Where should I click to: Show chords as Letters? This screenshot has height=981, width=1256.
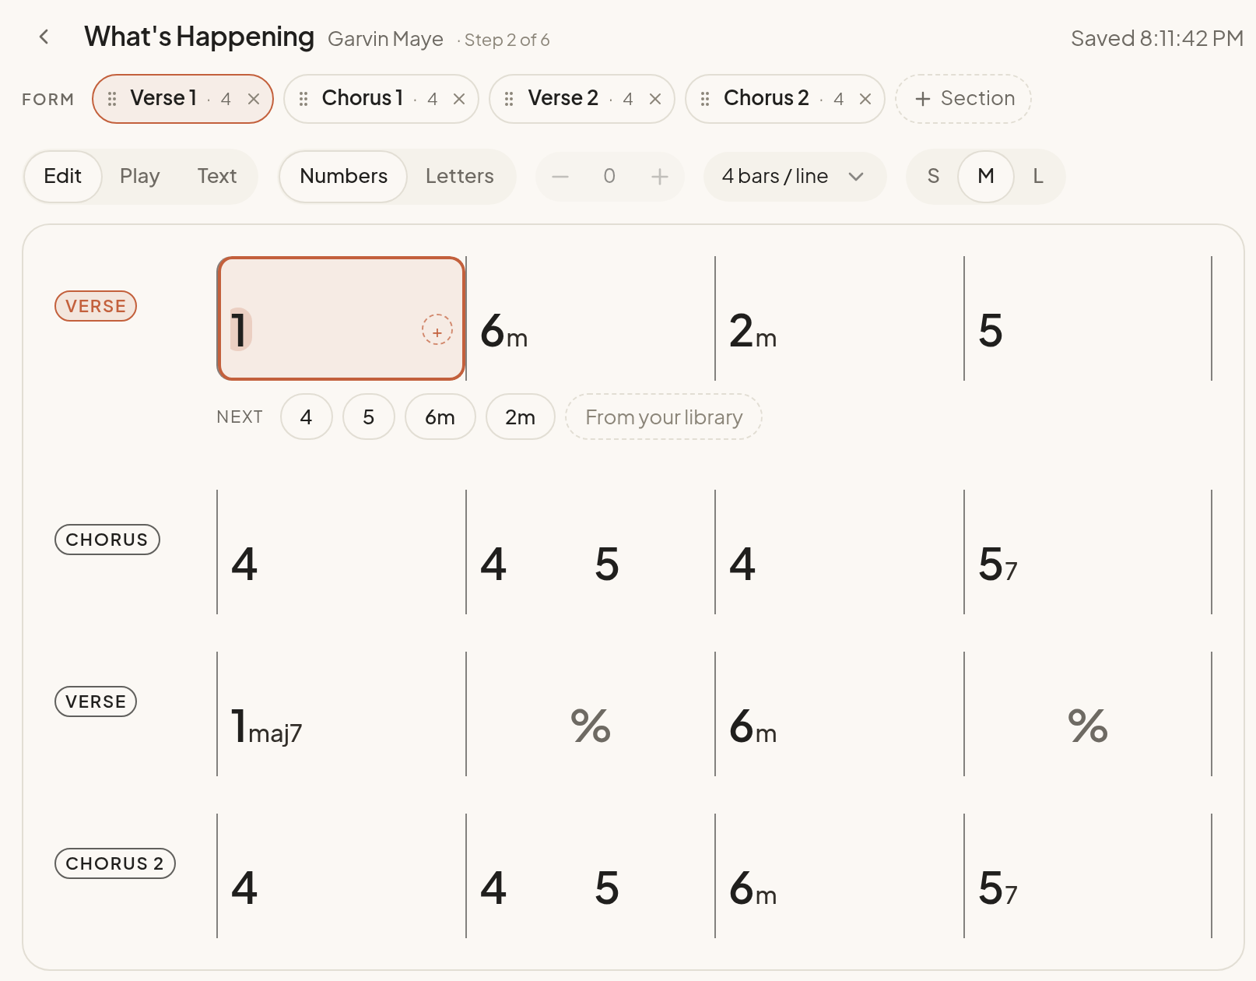pyautogui.click(x=460, y=177)
